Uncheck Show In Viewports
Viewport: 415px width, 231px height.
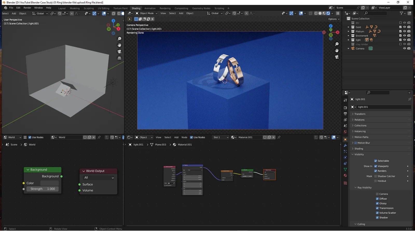[x=376, y=166]
